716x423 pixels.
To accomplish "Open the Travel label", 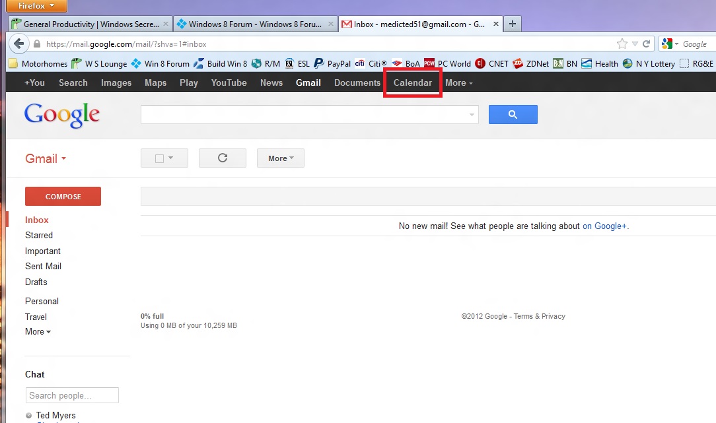I will point(36,317).
